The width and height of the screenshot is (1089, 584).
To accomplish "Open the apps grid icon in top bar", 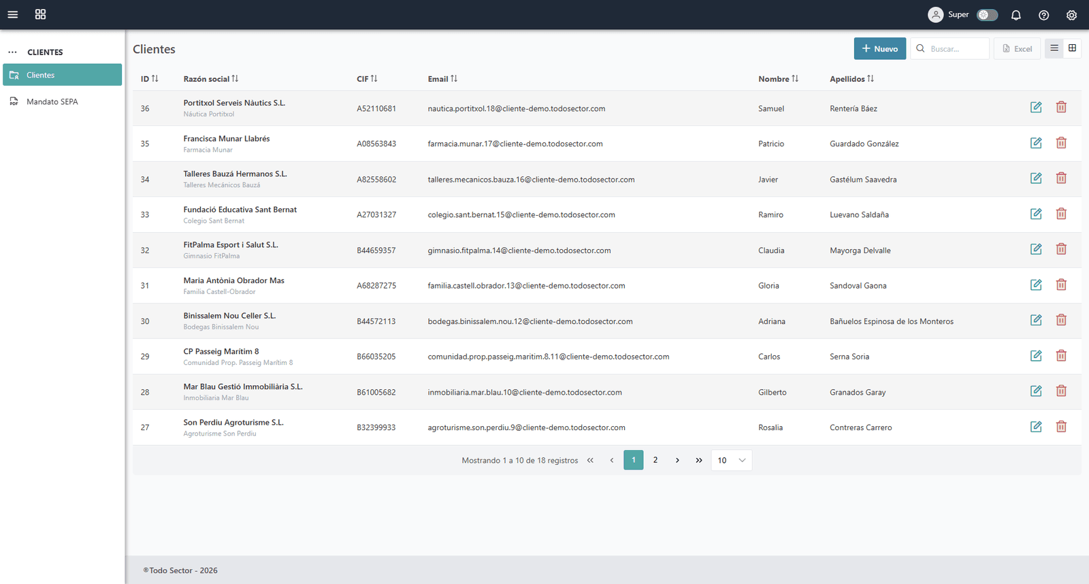I will tap(40, 14).
